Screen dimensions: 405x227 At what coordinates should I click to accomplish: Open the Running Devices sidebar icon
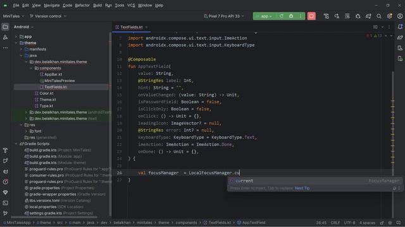coord(400,59)
